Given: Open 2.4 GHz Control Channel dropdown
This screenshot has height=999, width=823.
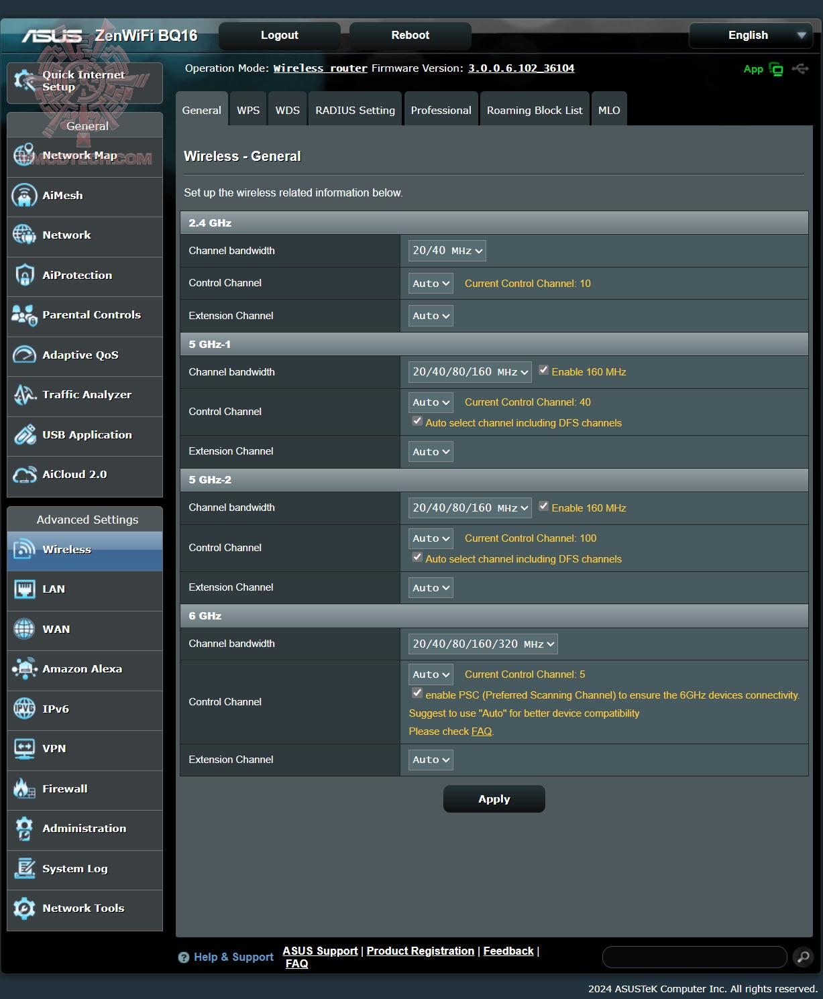Looking at the screenshot, I should (x=431, y=284).
